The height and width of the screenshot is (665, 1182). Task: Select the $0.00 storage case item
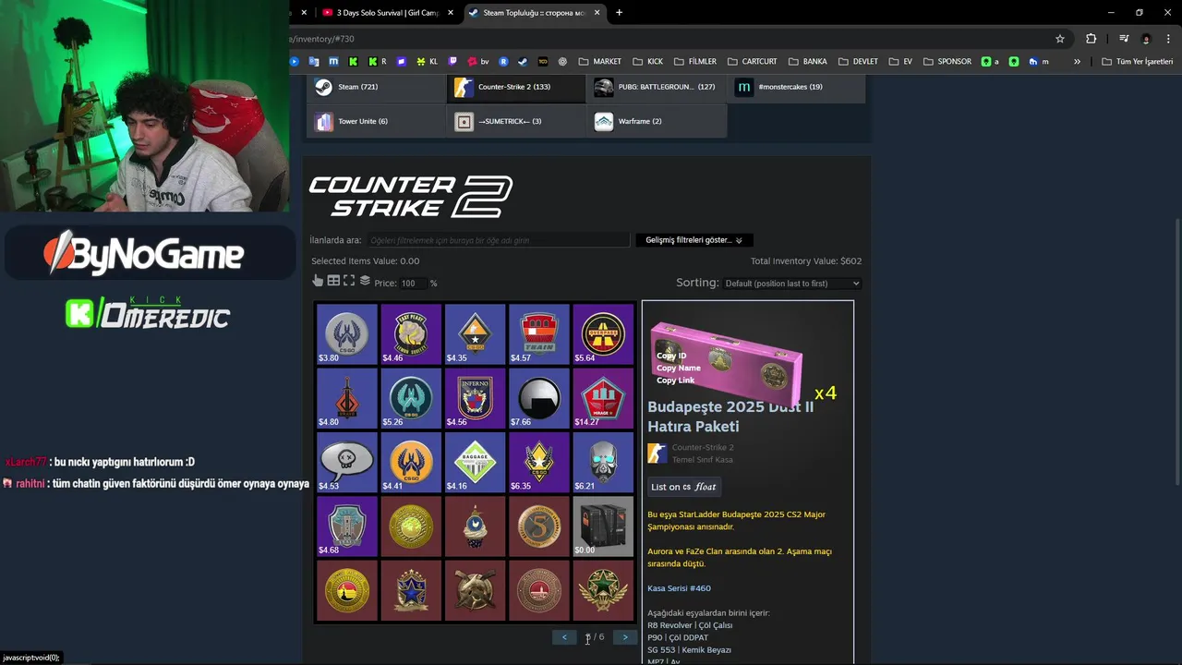click(x=603, y=526)
